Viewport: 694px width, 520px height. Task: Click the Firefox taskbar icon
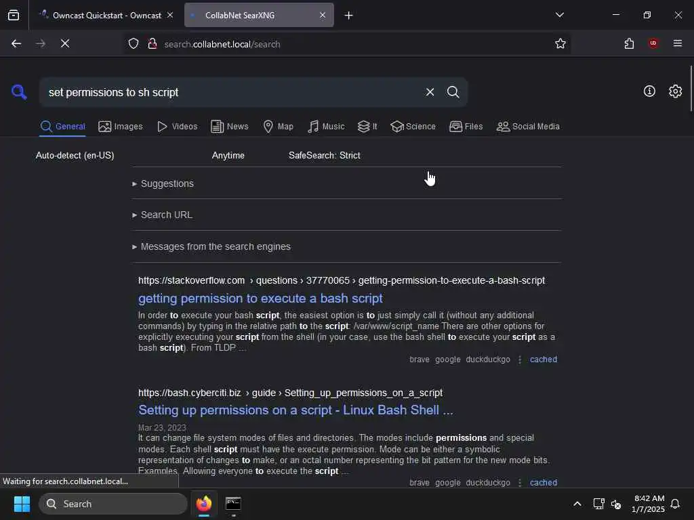pos(204,504)
